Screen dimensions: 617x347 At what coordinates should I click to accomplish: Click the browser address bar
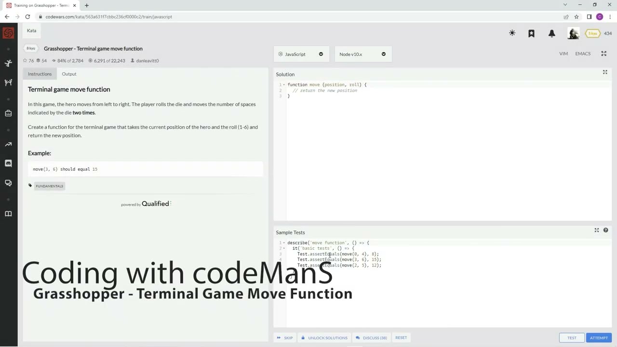[x=299, y=16]
